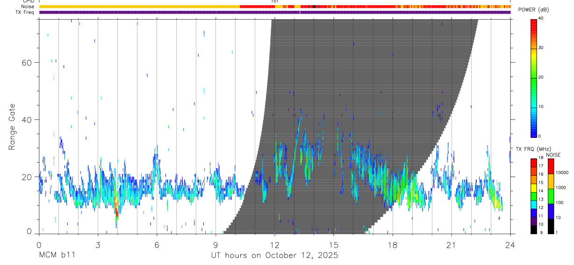Click the '18' tick on UT hours axis
This screenshot has width=574, height=265.
pyautogui.click(x=393, y=245)
